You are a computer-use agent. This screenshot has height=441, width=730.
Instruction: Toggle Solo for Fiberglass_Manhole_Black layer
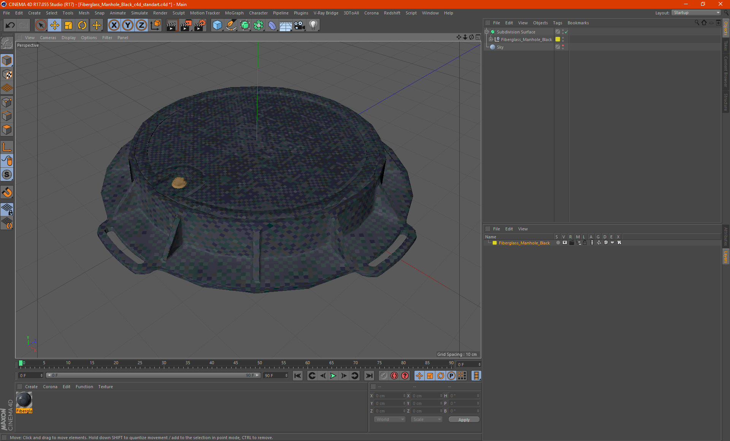(558, 243)
